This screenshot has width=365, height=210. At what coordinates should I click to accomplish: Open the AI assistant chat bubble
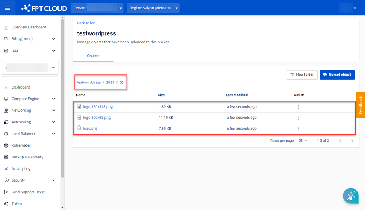pos(351,196)
